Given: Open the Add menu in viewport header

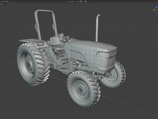Looking at the screenshot, I should pos(3,2).
